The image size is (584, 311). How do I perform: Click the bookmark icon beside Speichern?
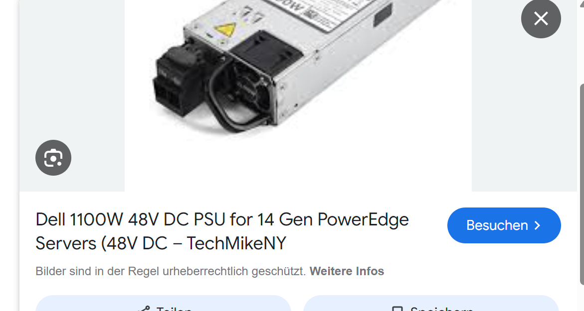(397, 309)
